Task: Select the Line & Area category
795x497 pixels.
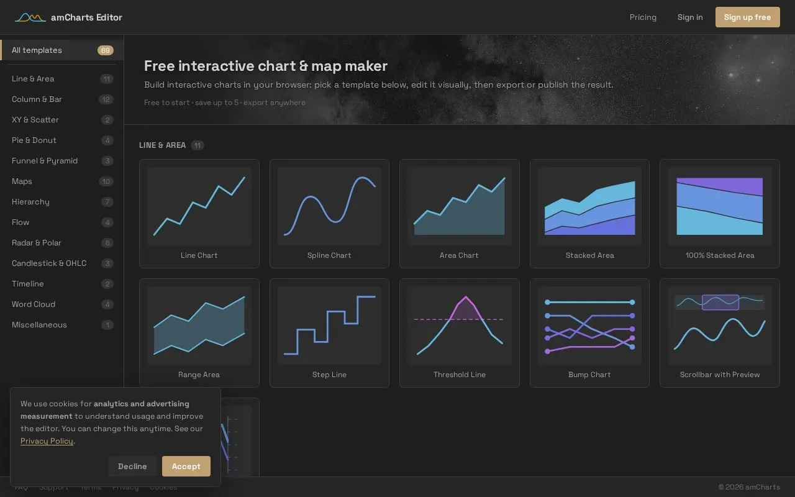Action: 62,79
